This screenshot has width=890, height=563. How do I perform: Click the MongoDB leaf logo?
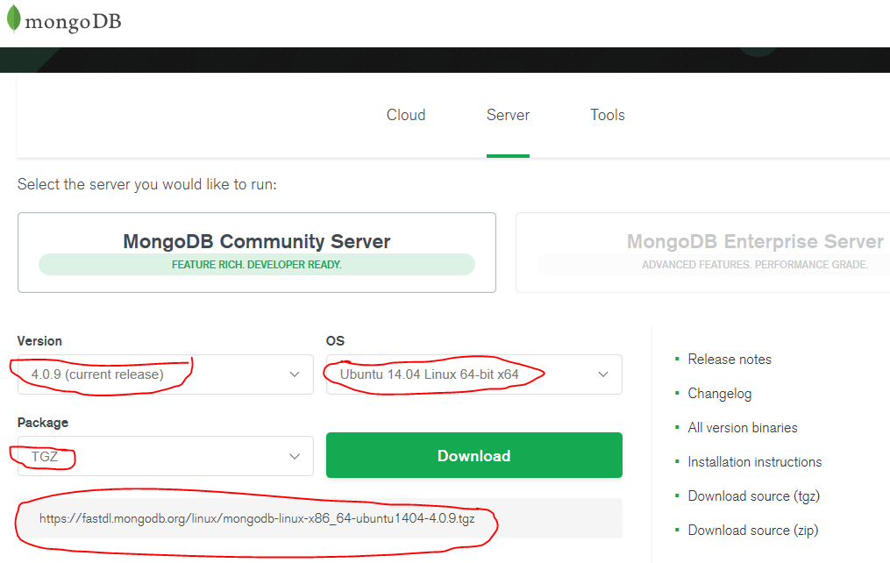(14, 18)
